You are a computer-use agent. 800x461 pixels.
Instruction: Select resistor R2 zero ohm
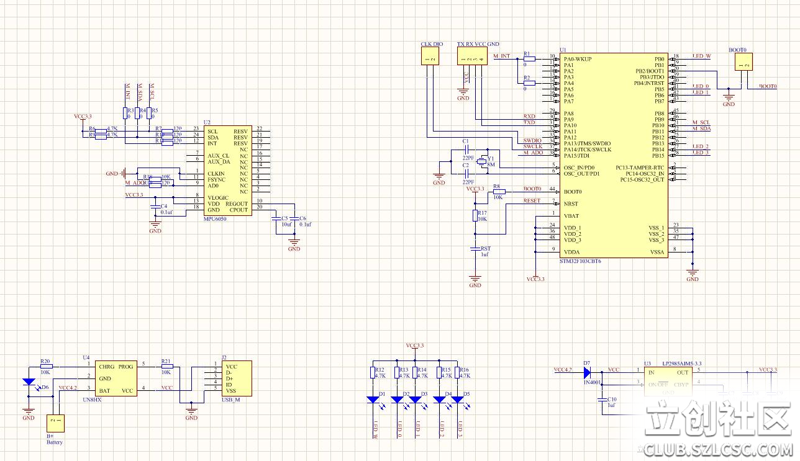(529, 83)
